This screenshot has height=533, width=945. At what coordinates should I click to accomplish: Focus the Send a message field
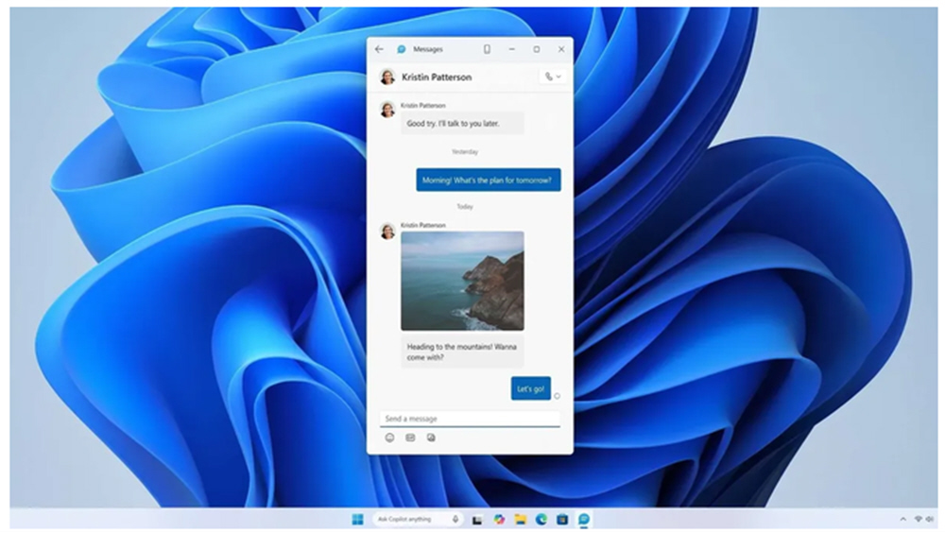[x=470, y=419]
